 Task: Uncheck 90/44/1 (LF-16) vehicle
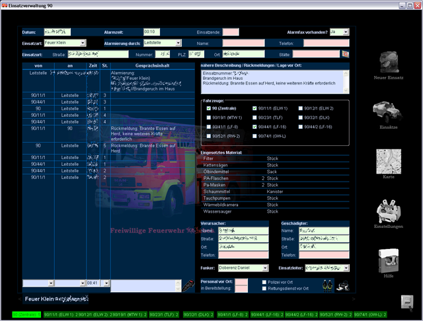click(254, 127)
